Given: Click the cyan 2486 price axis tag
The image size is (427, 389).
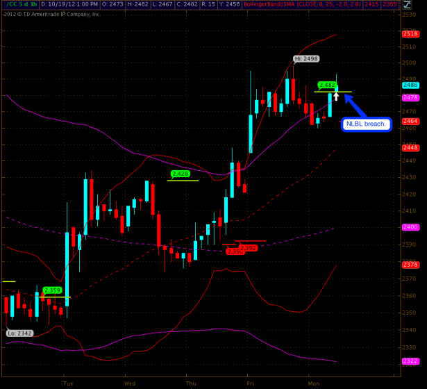Looking at the screenshot, I should pos(410,85).
